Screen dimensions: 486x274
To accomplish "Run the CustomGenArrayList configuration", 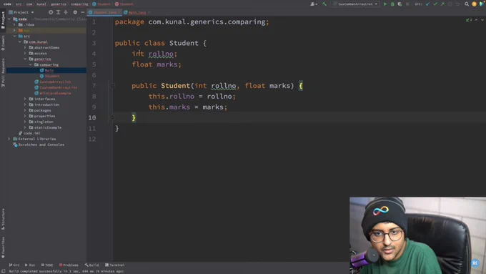I will (385, 4).
